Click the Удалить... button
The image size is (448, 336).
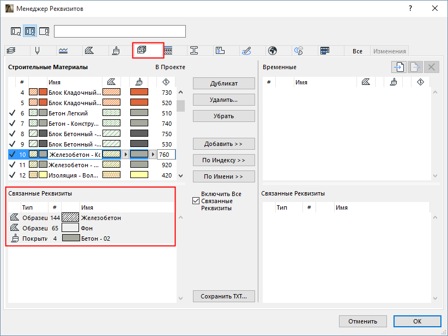[x=223, y=100]
